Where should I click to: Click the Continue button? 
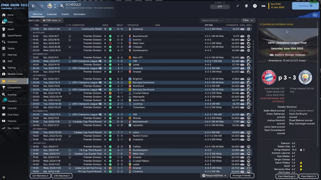pos(305,6)
